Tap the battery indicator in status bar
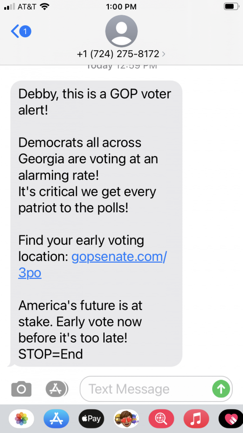243x433 pixels. [x=231, y=7]
